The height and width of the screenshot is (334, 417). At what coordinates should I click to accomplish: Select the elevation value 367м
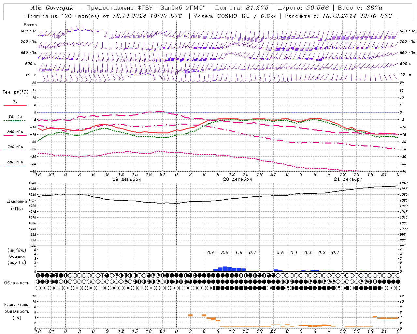click(x=374, y=8)
